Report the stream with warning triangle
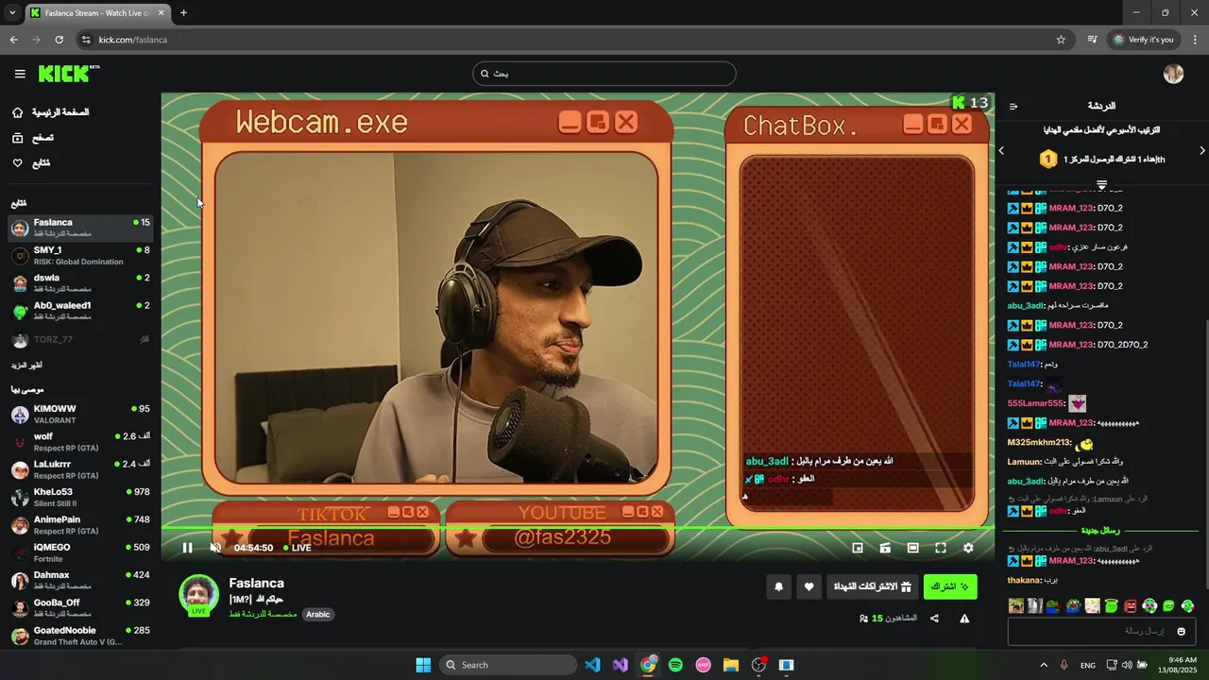The height and width of the screenshot is (680, 1209). point(964,619)
